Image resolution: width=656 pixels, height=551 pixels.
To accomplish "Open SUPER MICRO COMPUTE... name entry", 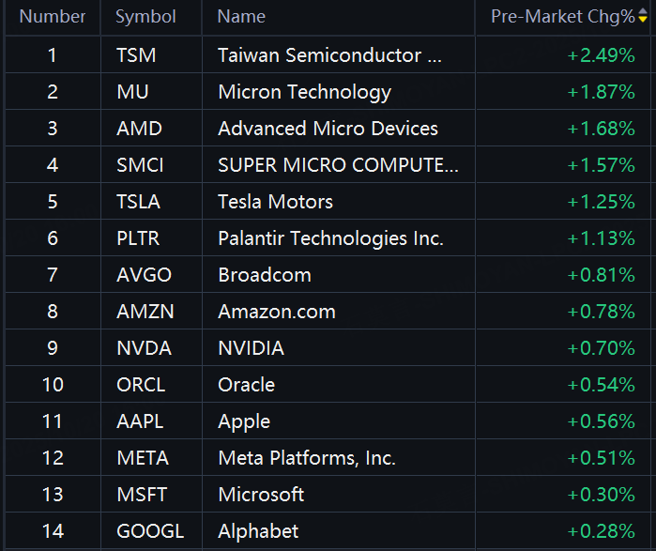I will pos(338,165).
